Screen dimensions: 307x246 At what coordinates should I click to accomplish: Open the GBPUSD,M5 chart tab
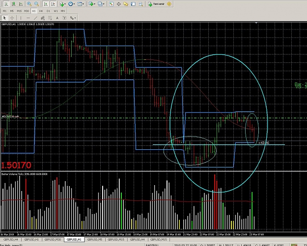(95, 240)
